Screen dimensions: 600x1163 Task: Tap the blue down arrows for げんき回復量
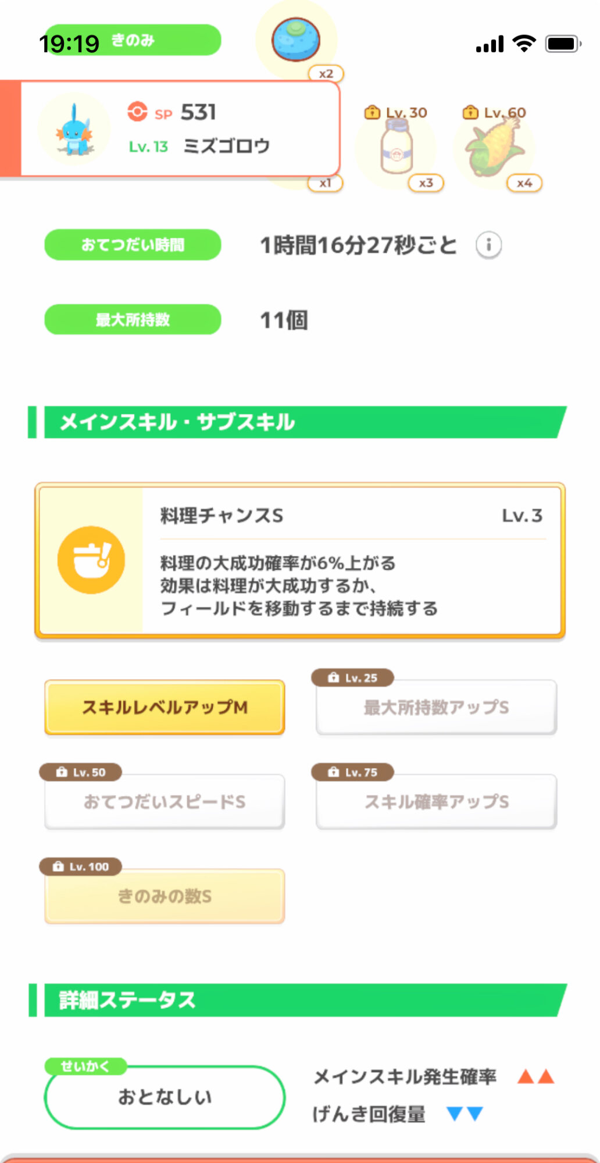465,1114
